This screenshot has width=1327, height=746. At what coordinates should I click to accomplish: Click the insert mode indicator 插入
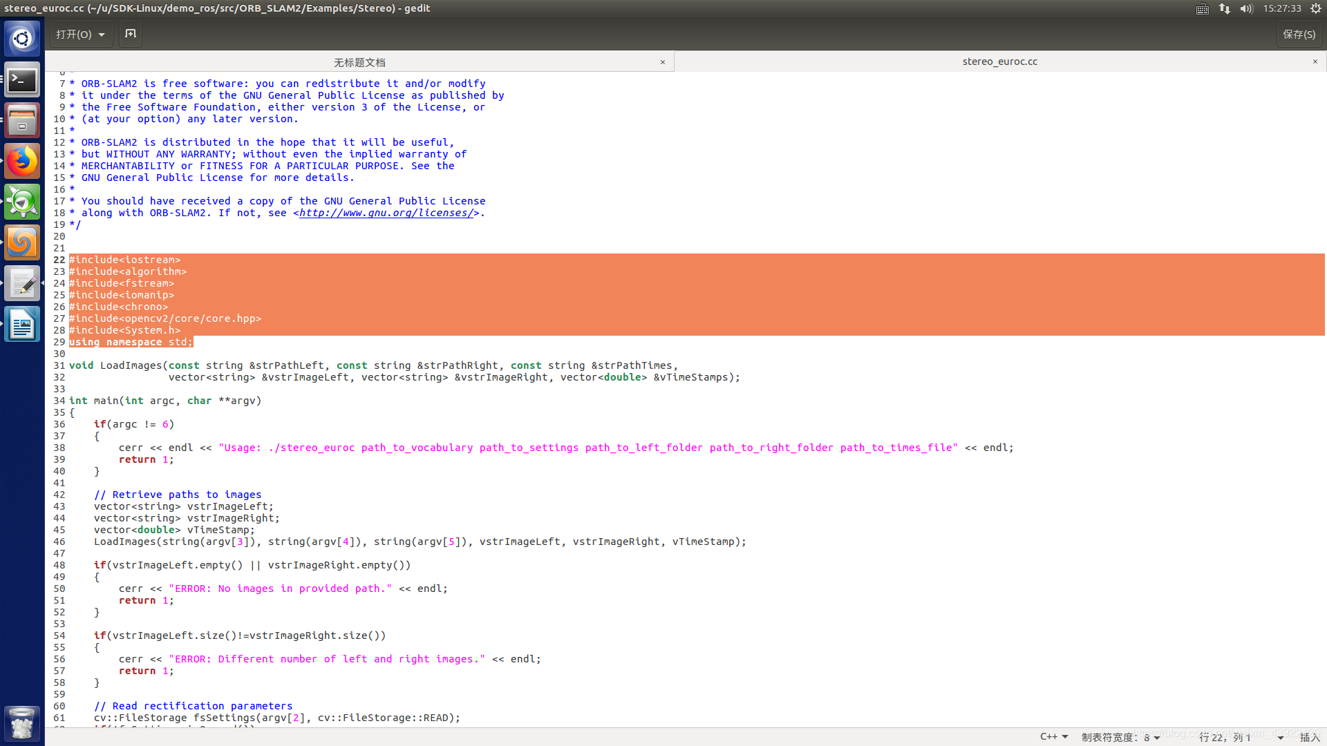click(1310, 736)
